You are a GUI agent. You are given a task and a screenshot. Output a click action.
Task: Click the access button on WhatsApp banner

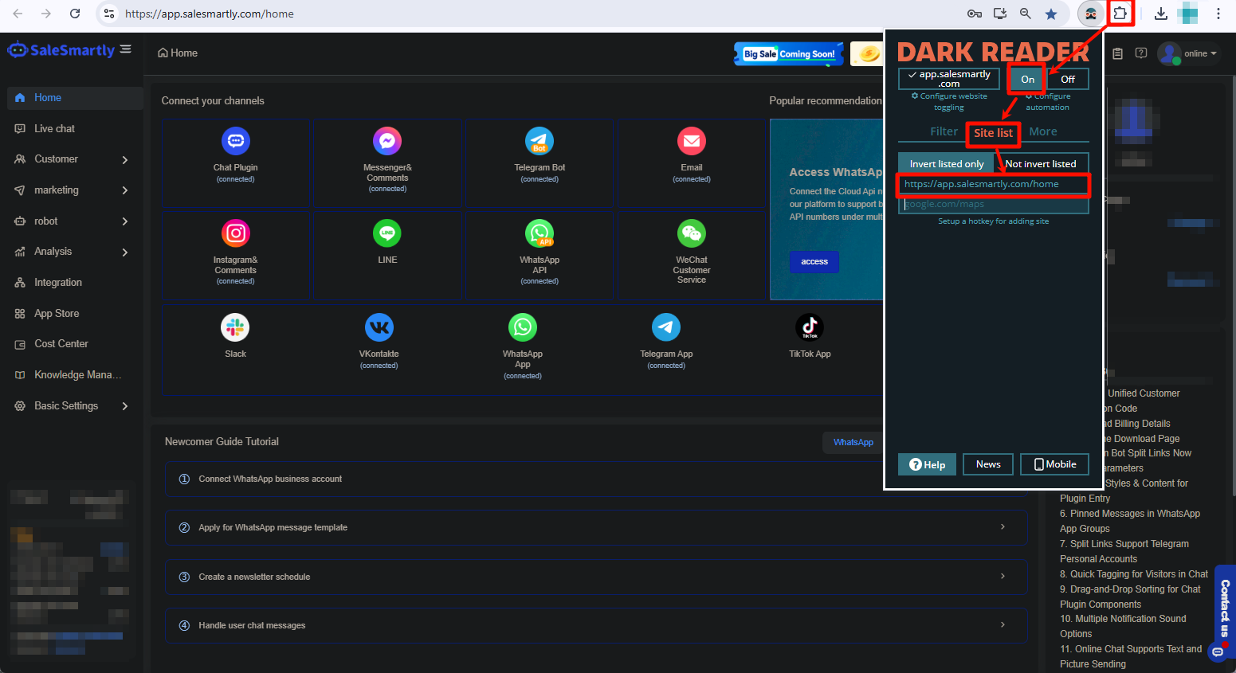pos(814,261)
